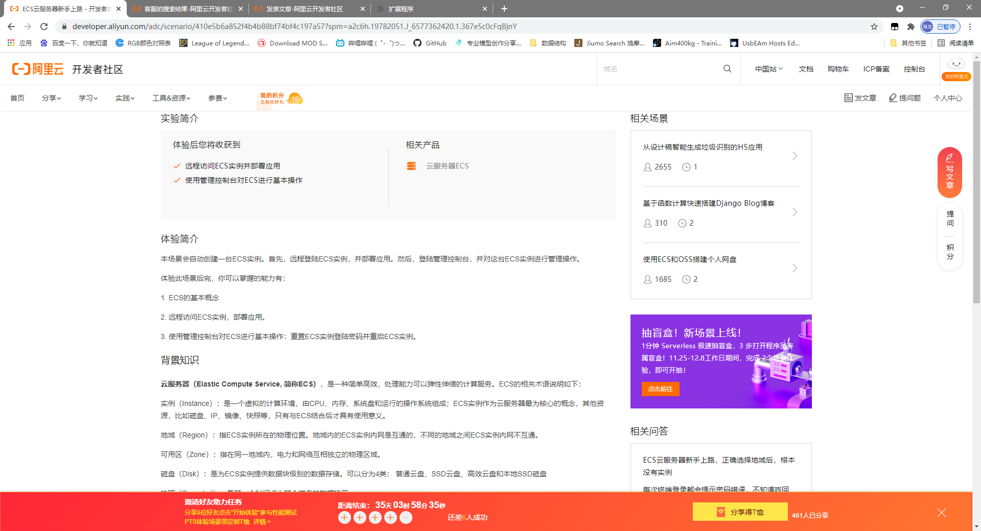Expand the 工具&资源 navigation dropdown
The height and width of the screenshot is (531, 981).
(x=172, y=98)
